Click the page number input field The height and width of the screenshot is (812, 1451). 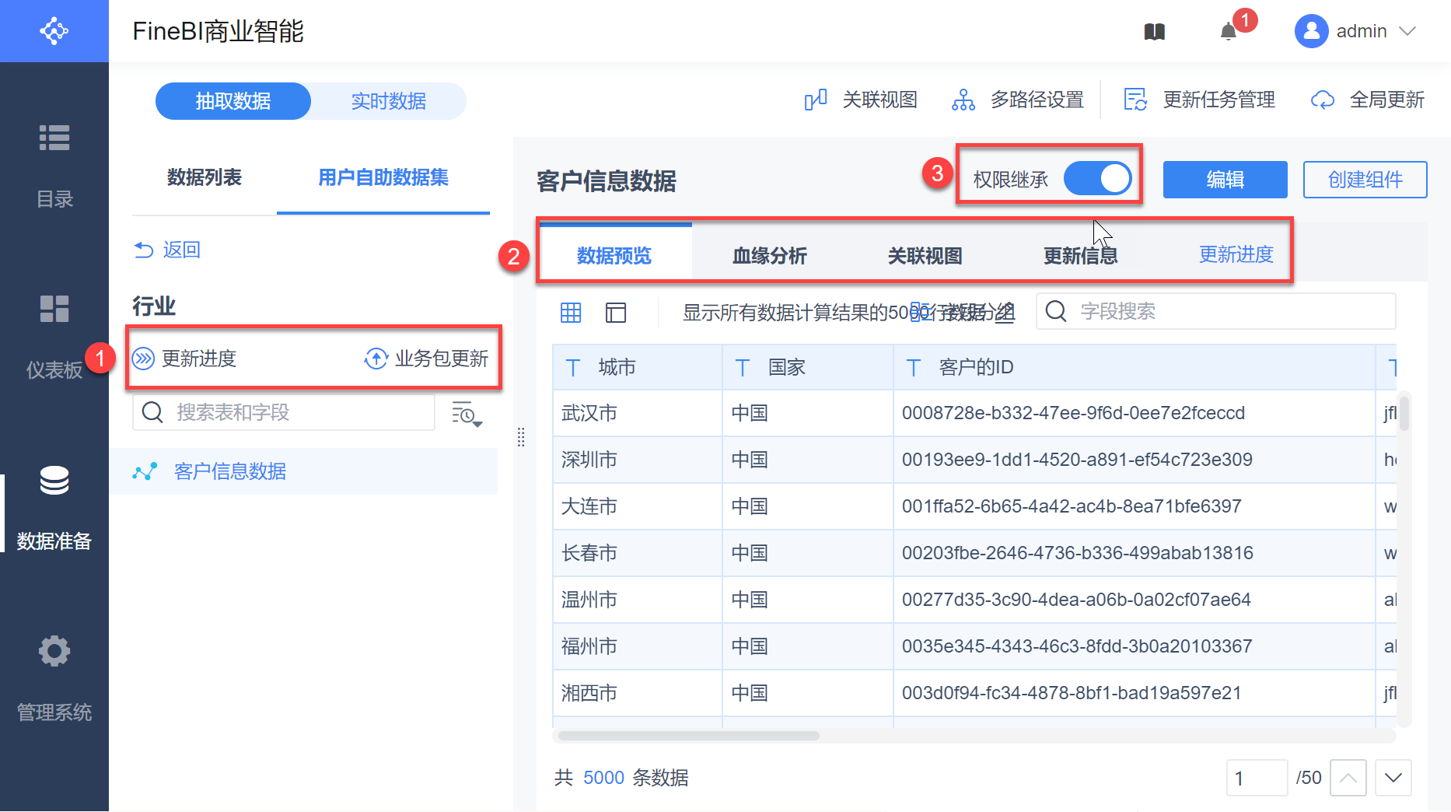point(1257,778)
